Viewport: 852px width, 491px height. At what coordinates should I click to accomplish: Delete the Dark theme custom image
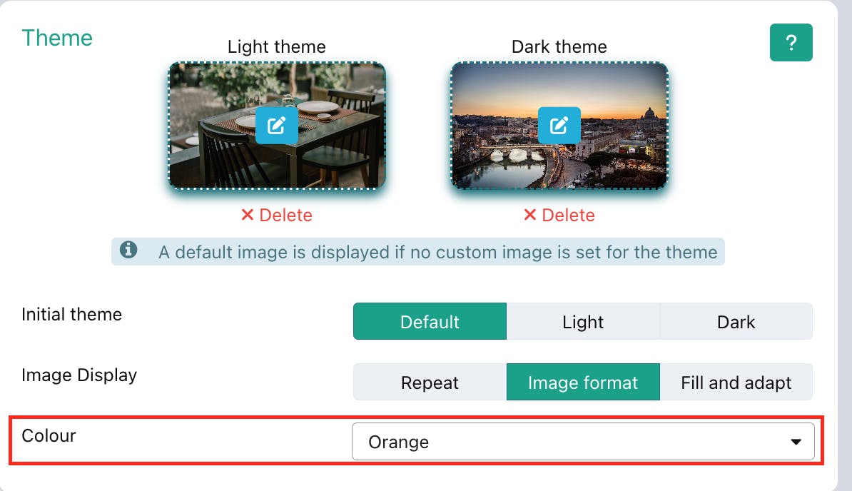[559, 215]
